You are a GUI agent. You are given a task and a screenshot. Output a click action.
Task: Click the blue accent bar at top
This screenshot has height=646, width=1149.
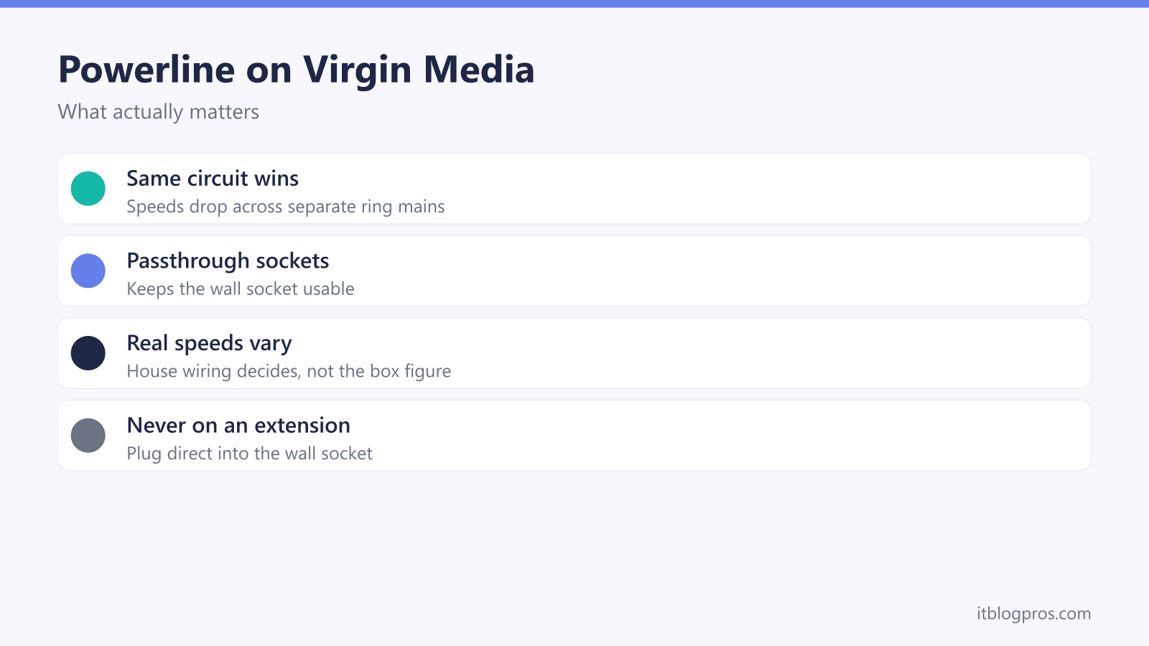click(x=574, y=4)
